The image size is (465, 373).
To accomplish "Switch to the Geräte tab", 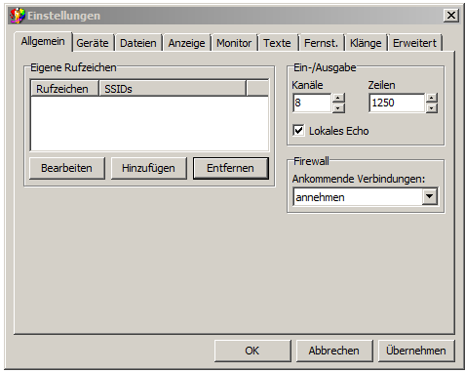I will [x=94, y=43].
